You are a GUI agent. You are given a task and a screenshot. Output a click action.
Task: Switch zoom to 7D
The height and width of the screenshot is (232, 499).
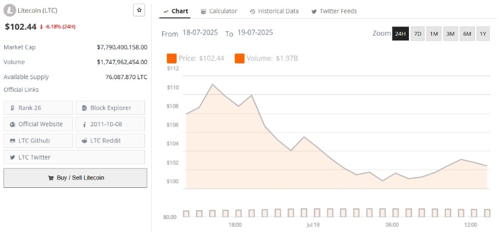[x=417, y=34]
